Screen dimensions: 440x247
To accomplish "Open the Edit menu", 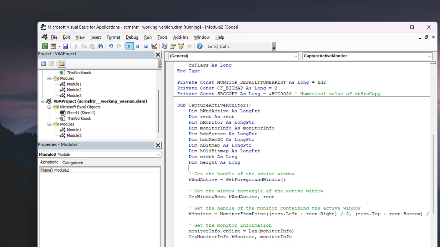I will tap(67, 37).
